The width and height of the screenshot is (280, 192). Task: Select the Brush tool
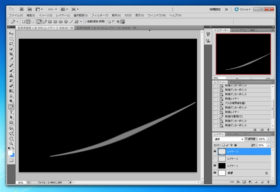click(x=11, y=70)
